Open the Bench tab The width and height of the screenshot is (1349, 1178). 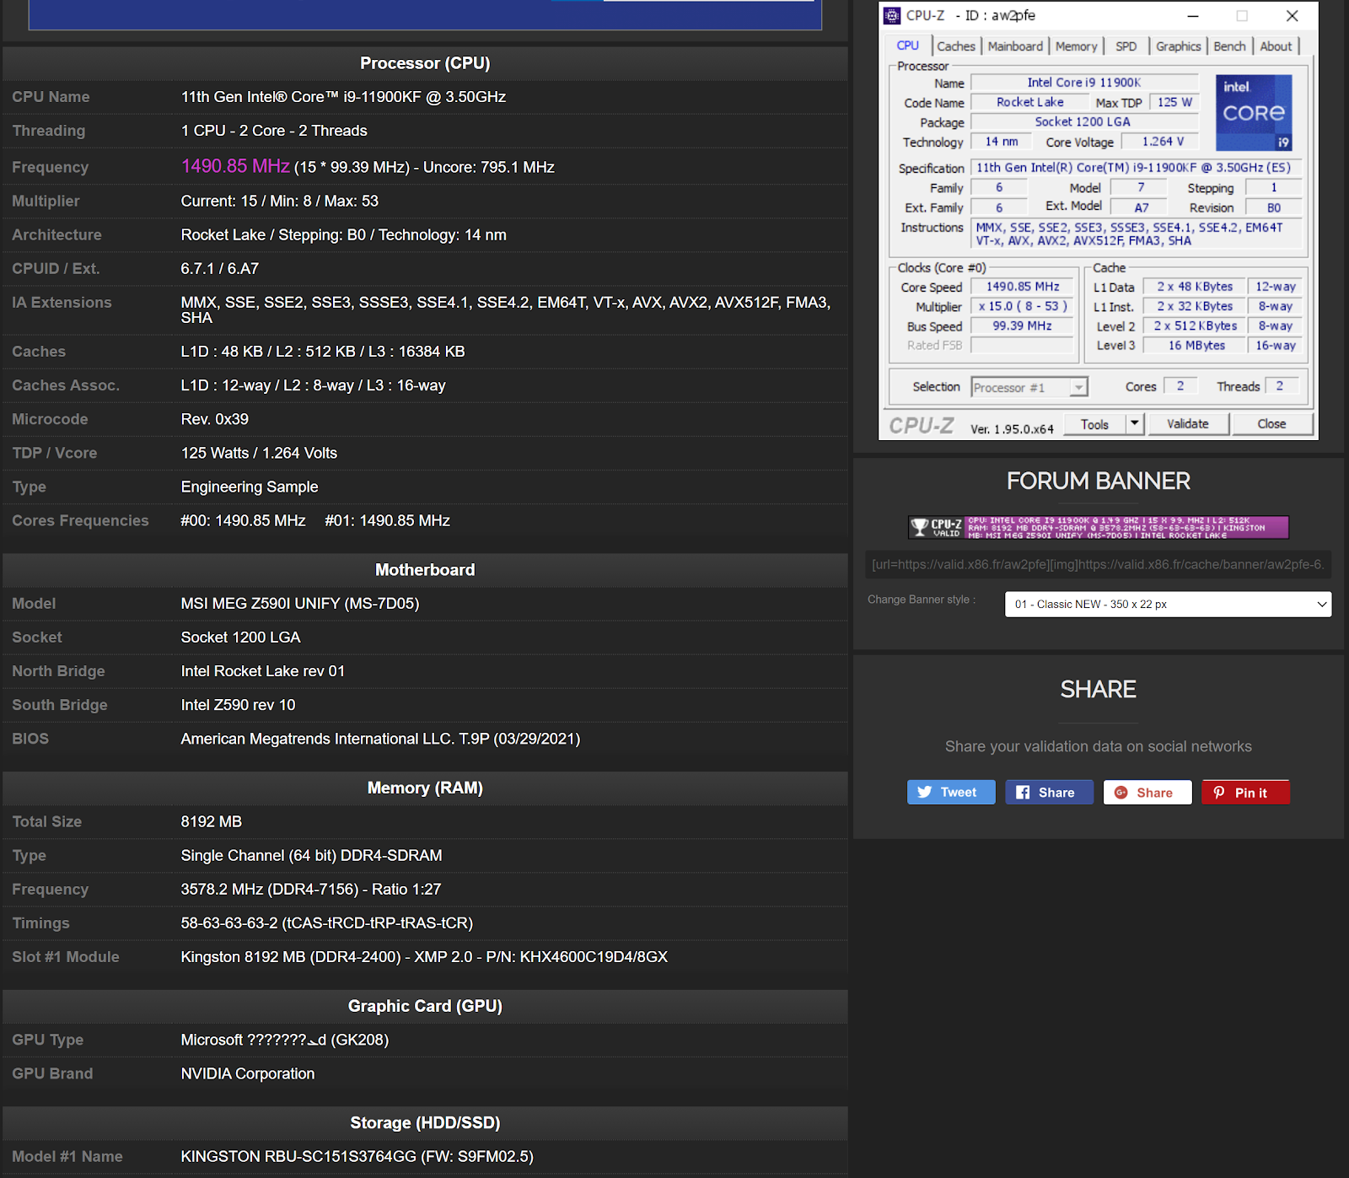point(1229,46)
